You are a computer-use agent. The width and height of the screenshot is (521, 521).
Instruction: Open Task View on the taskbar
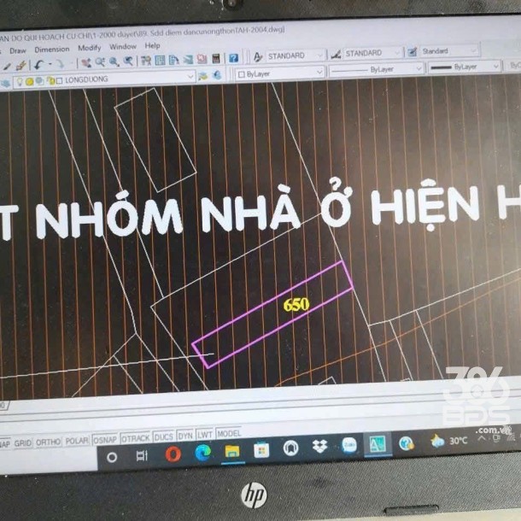pos(142,456)
